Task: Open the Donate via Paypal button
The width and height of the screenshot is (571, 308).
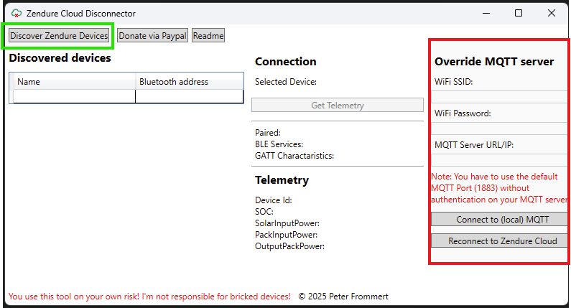Action: click(152, 36)
